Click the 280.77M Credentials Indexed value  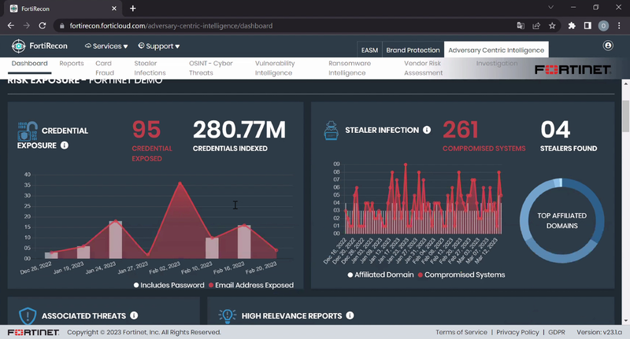click(x=239, y=130)
